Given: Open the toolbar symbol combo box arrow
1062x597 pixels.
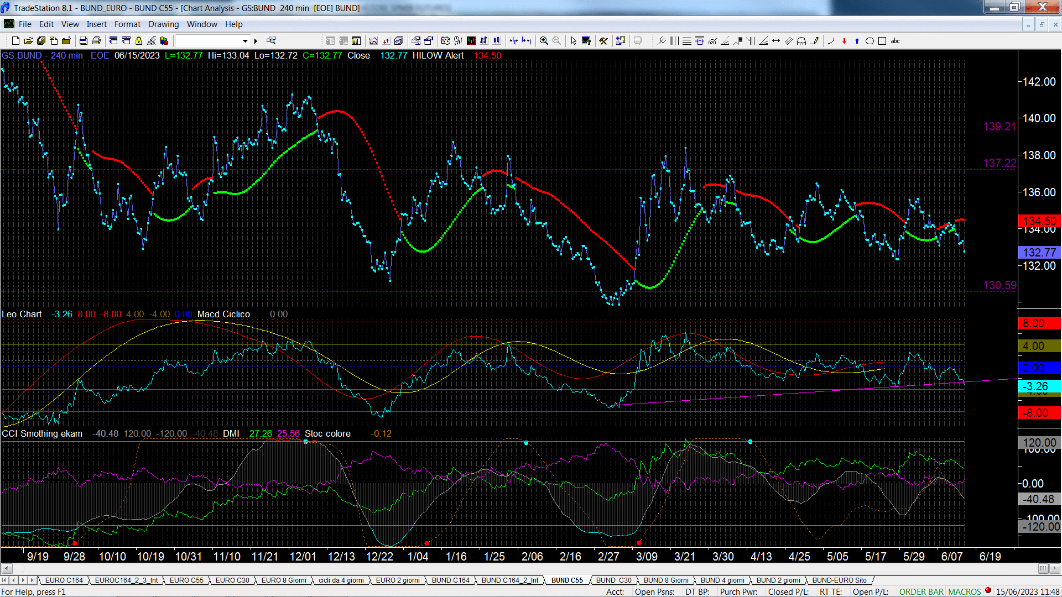Looking at the screenshot, I should 245,41.
